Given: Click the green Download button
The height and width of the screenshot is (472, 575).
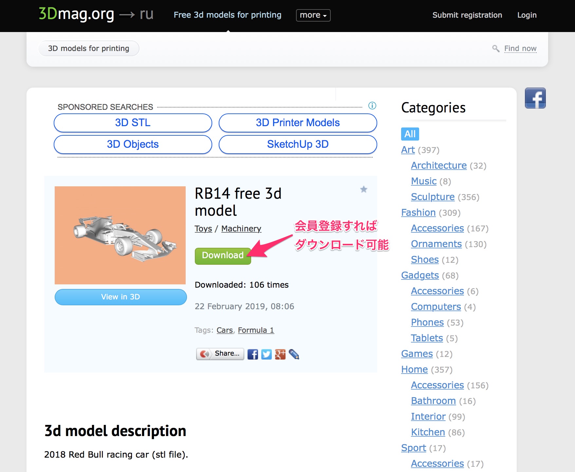Looking at the screenshot, I should (223, 255).
